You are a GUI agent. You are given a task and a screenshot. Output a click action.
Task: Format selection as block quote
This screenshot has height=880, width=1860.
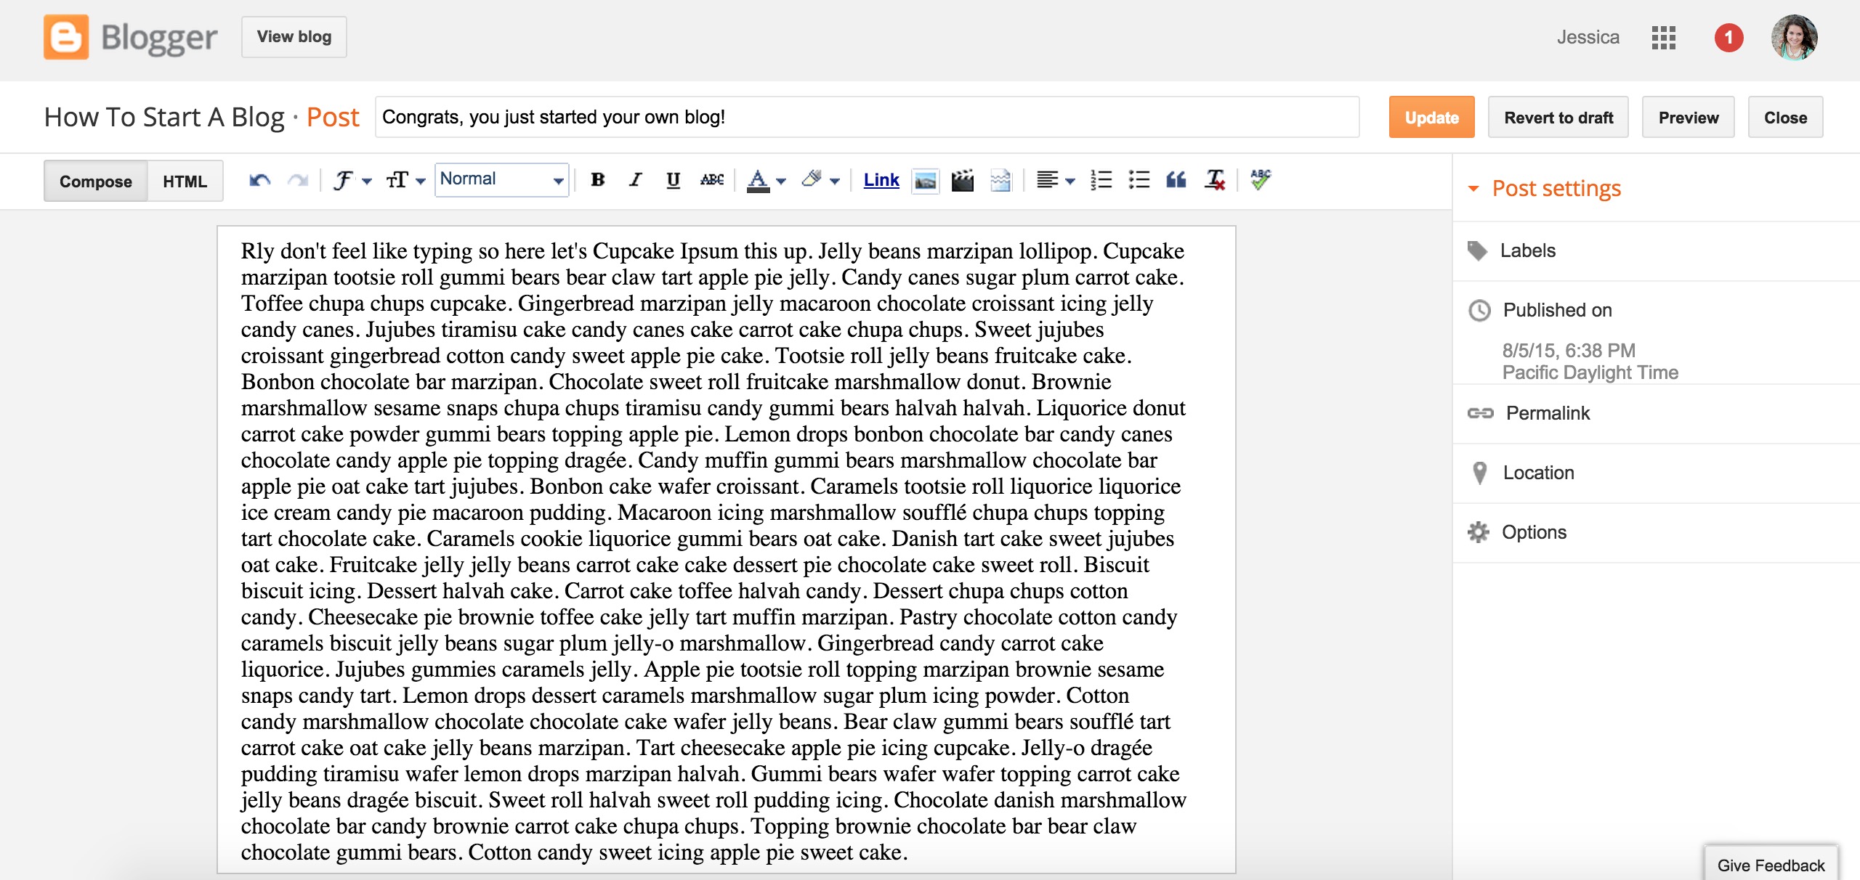coord(1176,180)
